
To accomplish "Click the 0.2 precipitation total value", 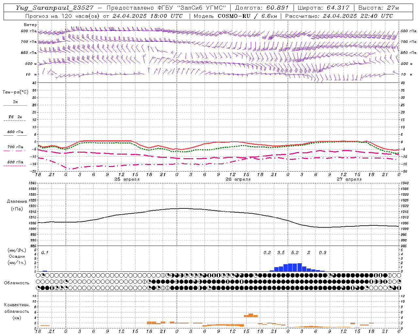I will (267, 252).
